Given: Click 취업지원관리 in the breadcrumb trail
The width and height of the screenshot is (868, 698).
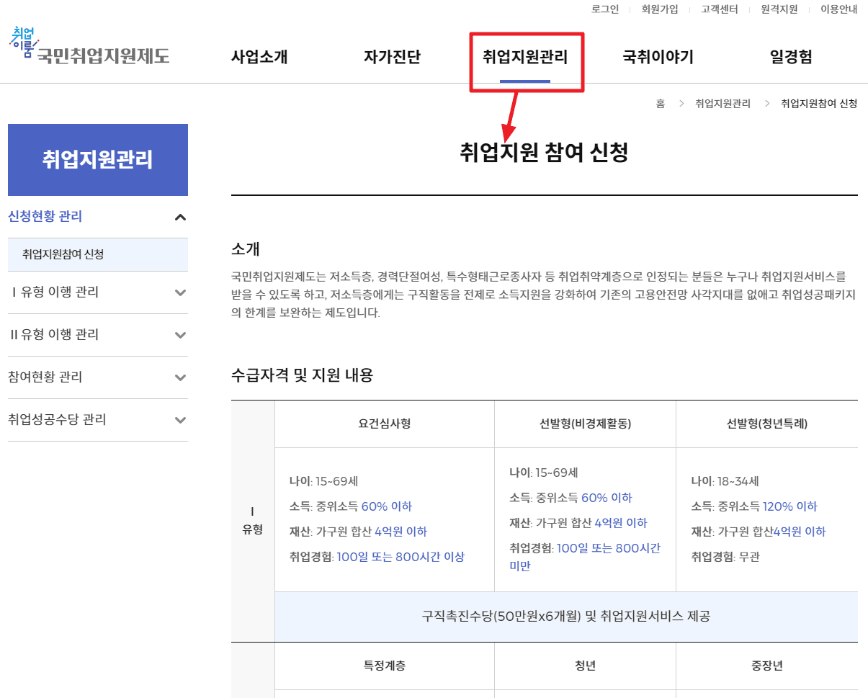Looking at the screenshot, I should 722,103.
